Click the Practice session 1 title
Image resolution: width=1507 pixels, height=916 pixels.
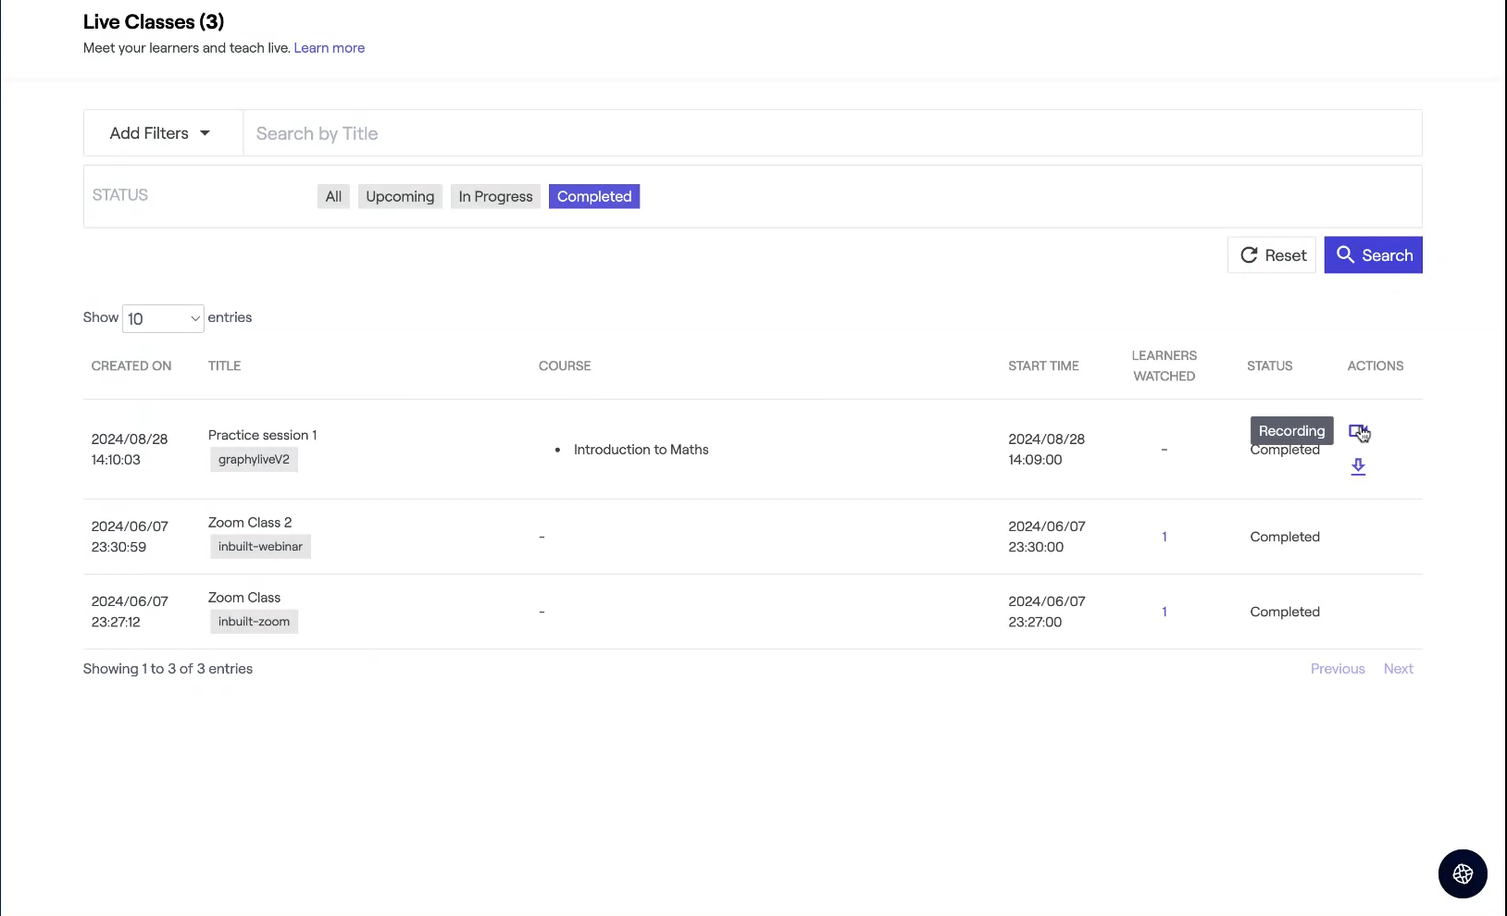[262, 435]
